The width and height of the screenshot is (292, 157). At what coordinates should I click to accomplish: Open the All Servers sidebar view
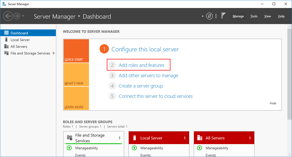18,46
